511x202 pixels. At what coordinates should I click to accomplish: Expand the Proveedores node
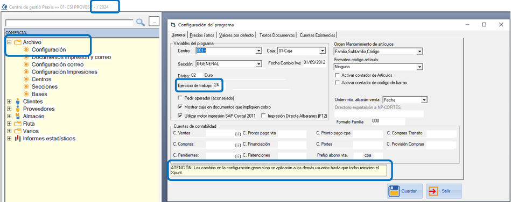[x=9, y=109]
